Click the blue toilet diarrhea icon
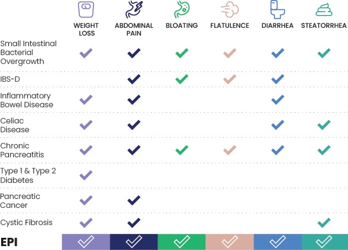This screenshot has height=250, width=348. click(x=277, y=9)
